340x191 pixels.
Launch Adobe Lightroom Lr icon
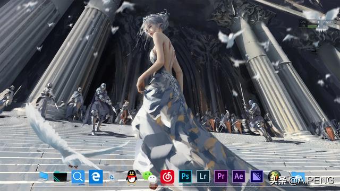pyautogui.click(x=203, y=176)
